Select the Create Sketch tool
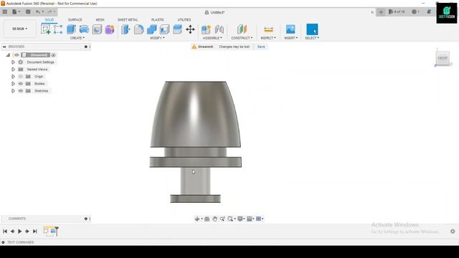This screenshot has width=459, height=258. point(45,29)
